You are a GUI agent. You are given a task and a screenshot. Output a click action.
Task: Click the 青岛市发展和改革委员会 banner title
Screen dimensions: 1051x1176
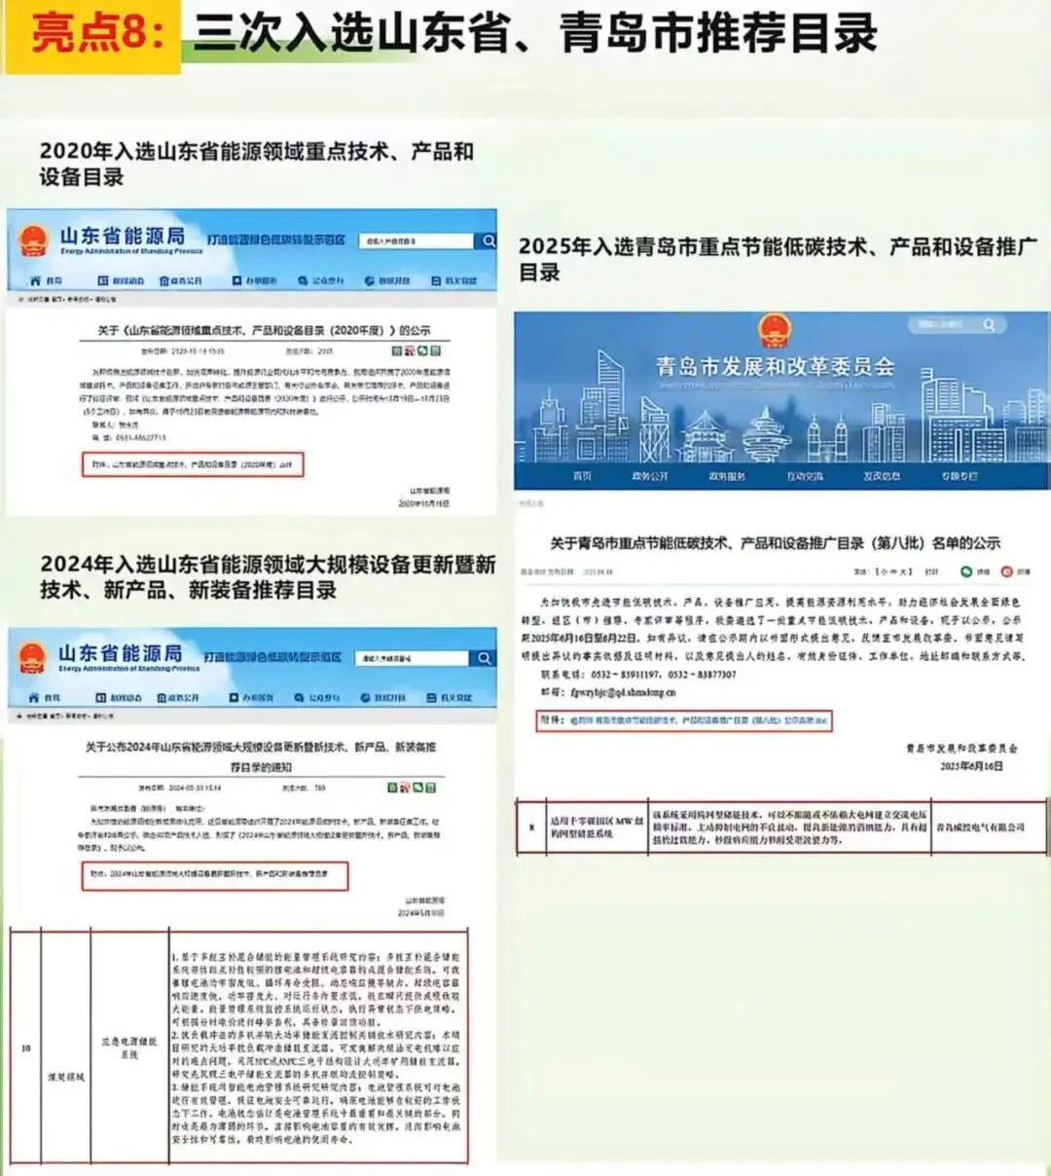click(775, 367)
